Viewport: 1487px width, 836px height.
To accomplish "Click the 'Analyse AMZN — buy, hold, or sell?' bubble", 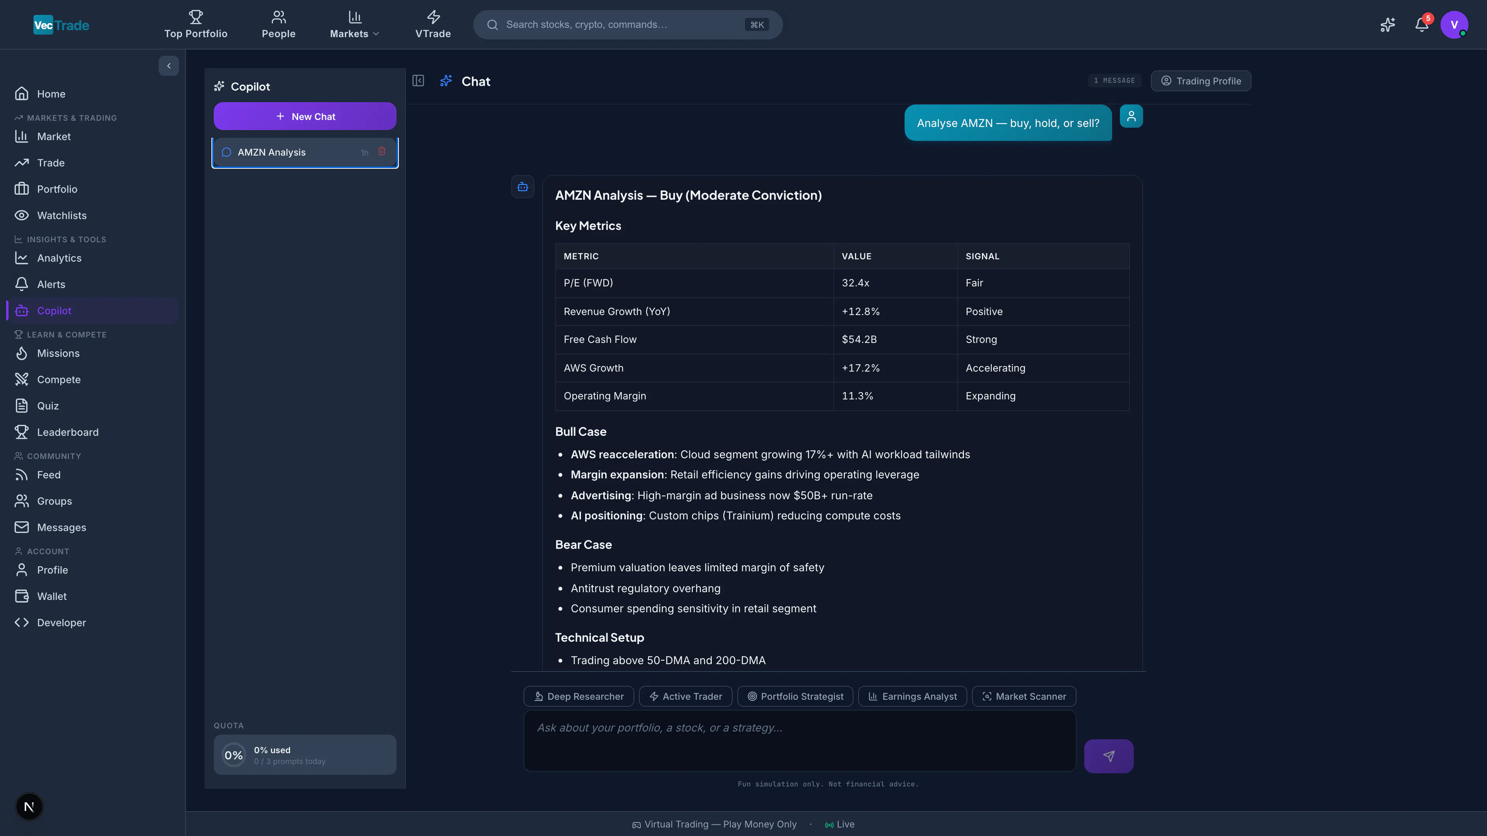I will pos(1008,123).
